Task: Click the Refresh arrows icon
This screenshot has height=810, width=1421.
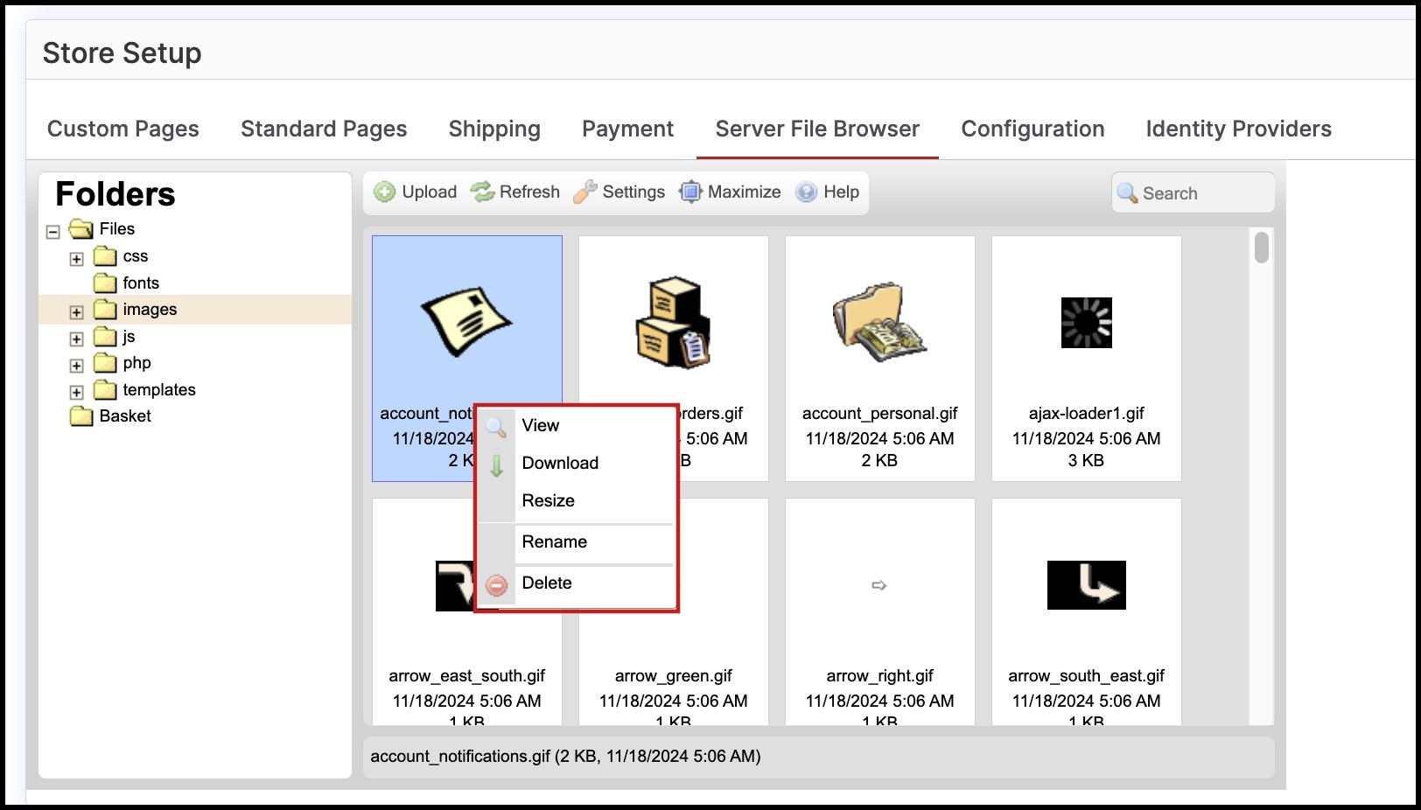Action: pyautogui.click(x=482, y=192)
